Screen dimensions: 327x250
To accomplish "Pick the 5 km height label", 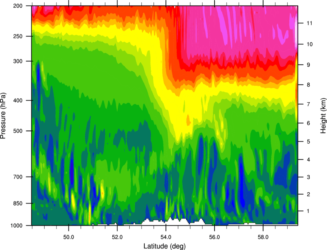I will 309,142.
